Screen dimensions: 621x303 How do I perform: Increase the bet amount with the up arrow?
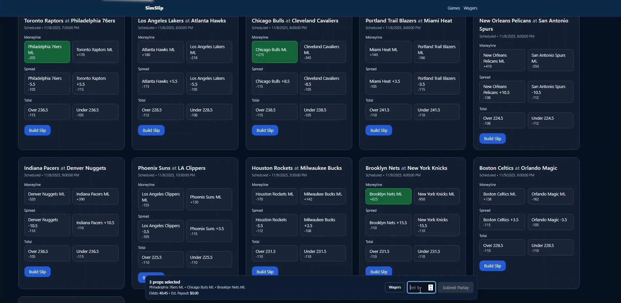430,286
